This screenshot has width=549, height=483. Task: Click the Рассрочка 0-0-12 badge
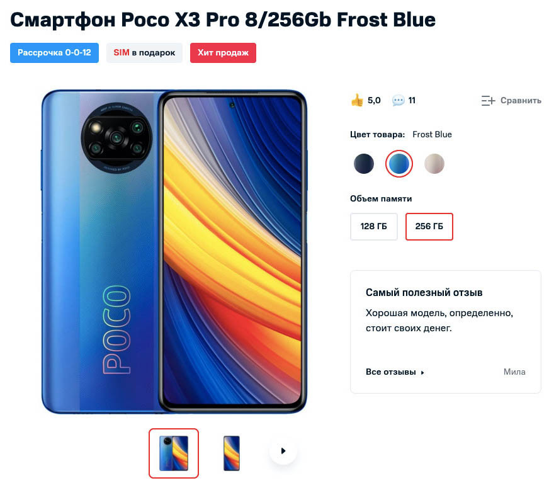tap(54, 53)
